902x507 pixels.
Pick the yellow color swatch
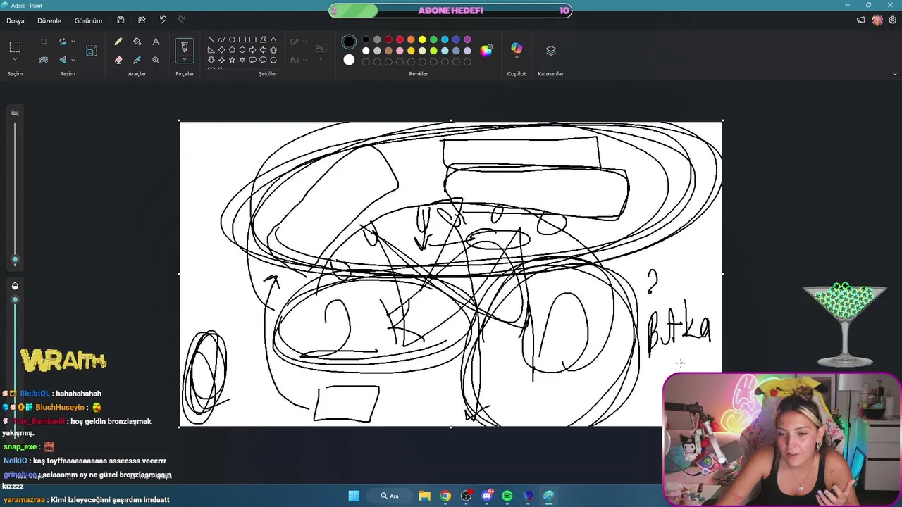click(x=422, y=39)
